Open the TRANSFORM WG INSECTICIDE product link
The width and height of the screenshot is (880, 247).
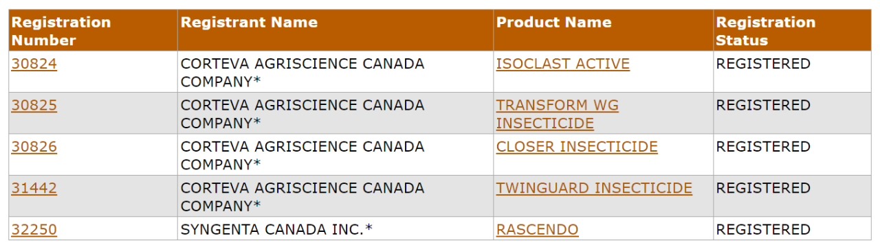click(557, 114)
